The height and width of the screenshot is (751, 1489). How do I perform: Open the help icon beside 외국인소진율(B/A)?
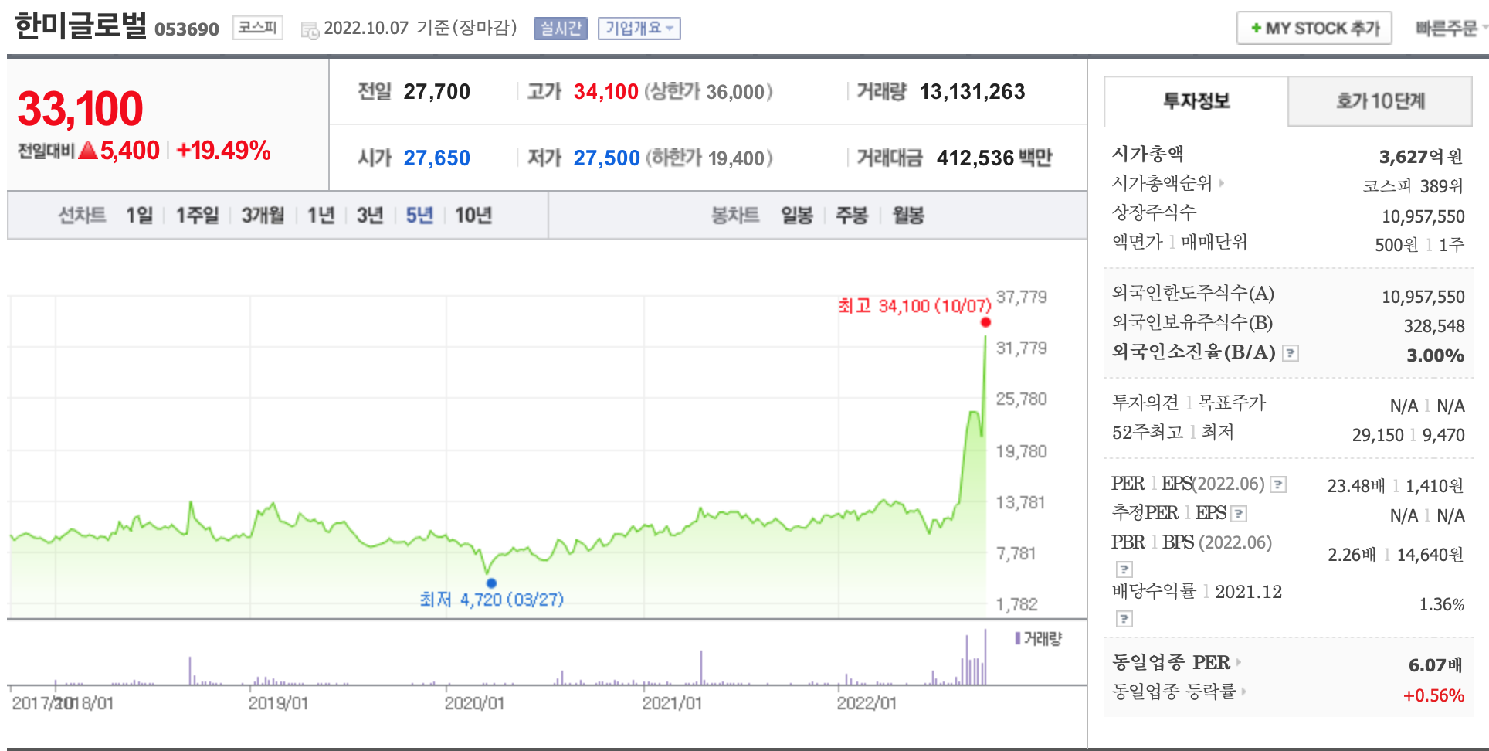tap(1291, 353)
